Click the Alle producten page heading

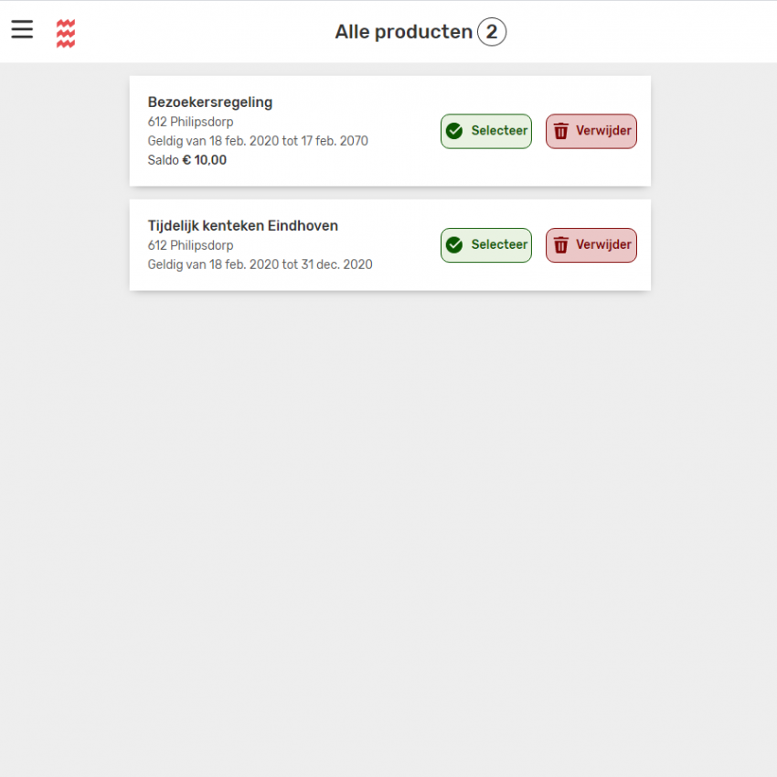coord(404,32)
